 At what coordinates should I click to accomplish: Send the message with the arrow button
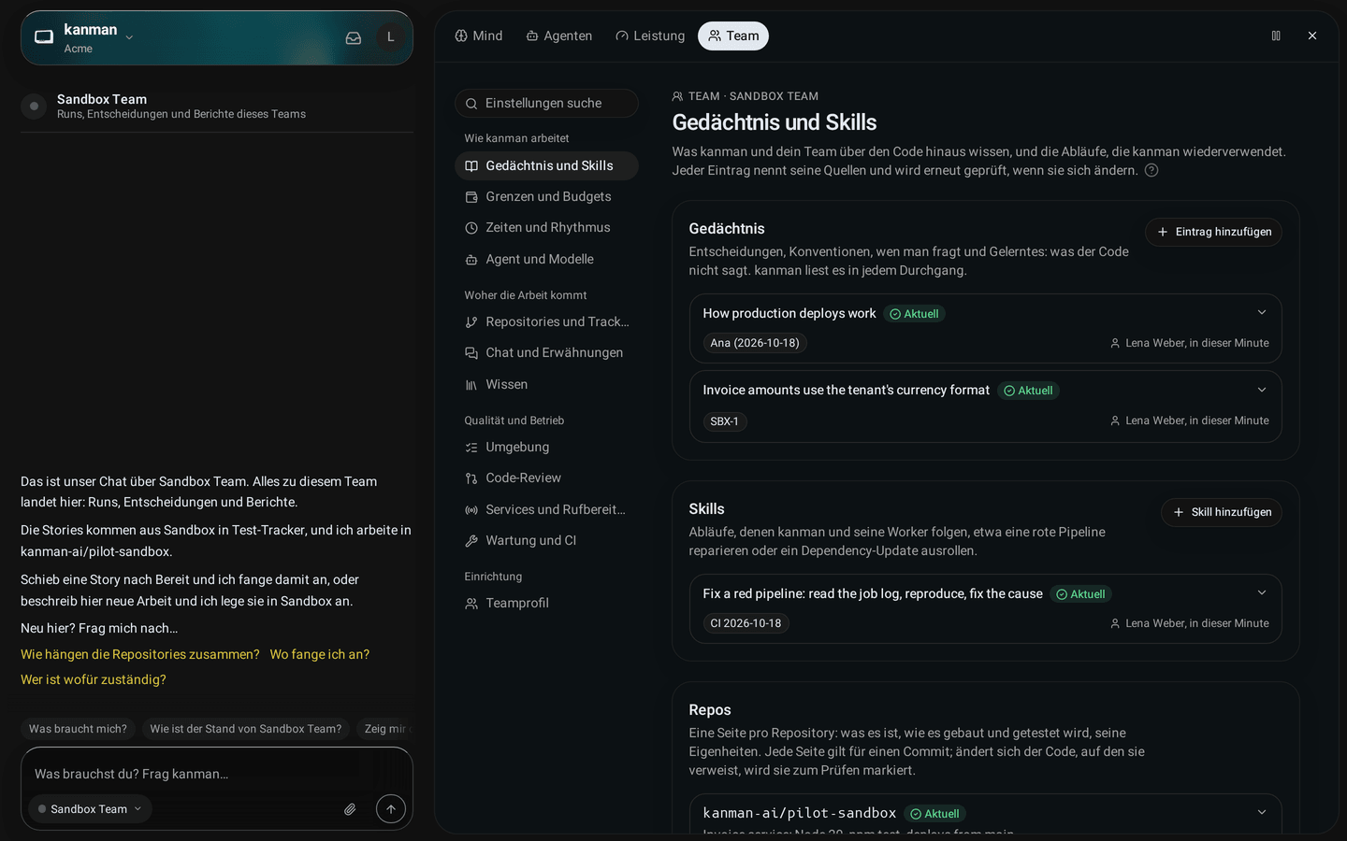(391, 809)
